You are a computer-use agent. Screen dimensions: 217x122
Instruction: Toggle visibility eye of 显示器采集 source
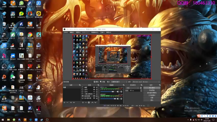pos(94,98)
